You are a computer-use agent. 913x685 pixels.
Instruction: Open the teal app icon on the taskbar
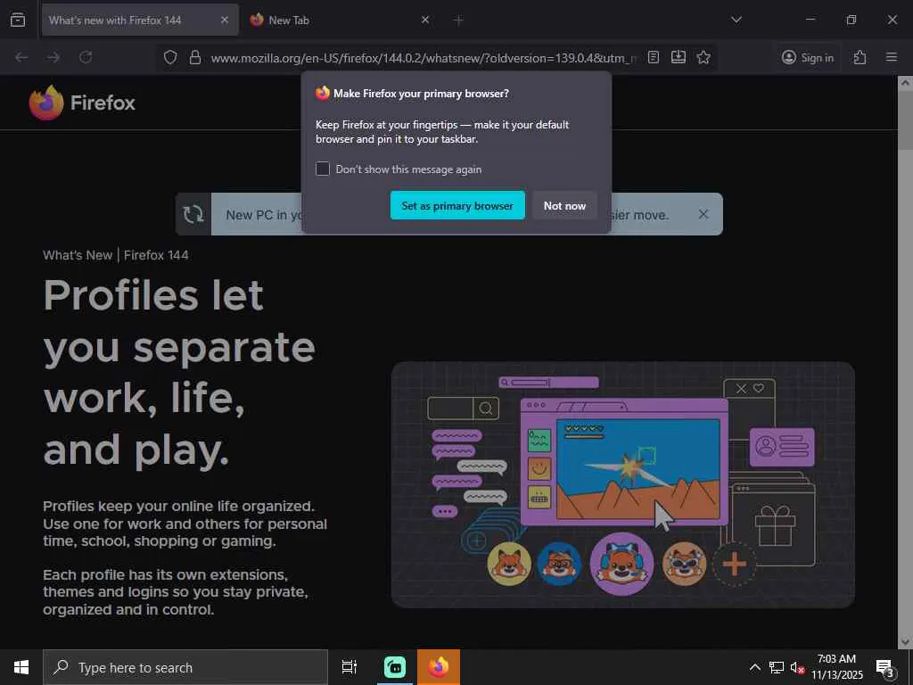[x=395, y=667]
